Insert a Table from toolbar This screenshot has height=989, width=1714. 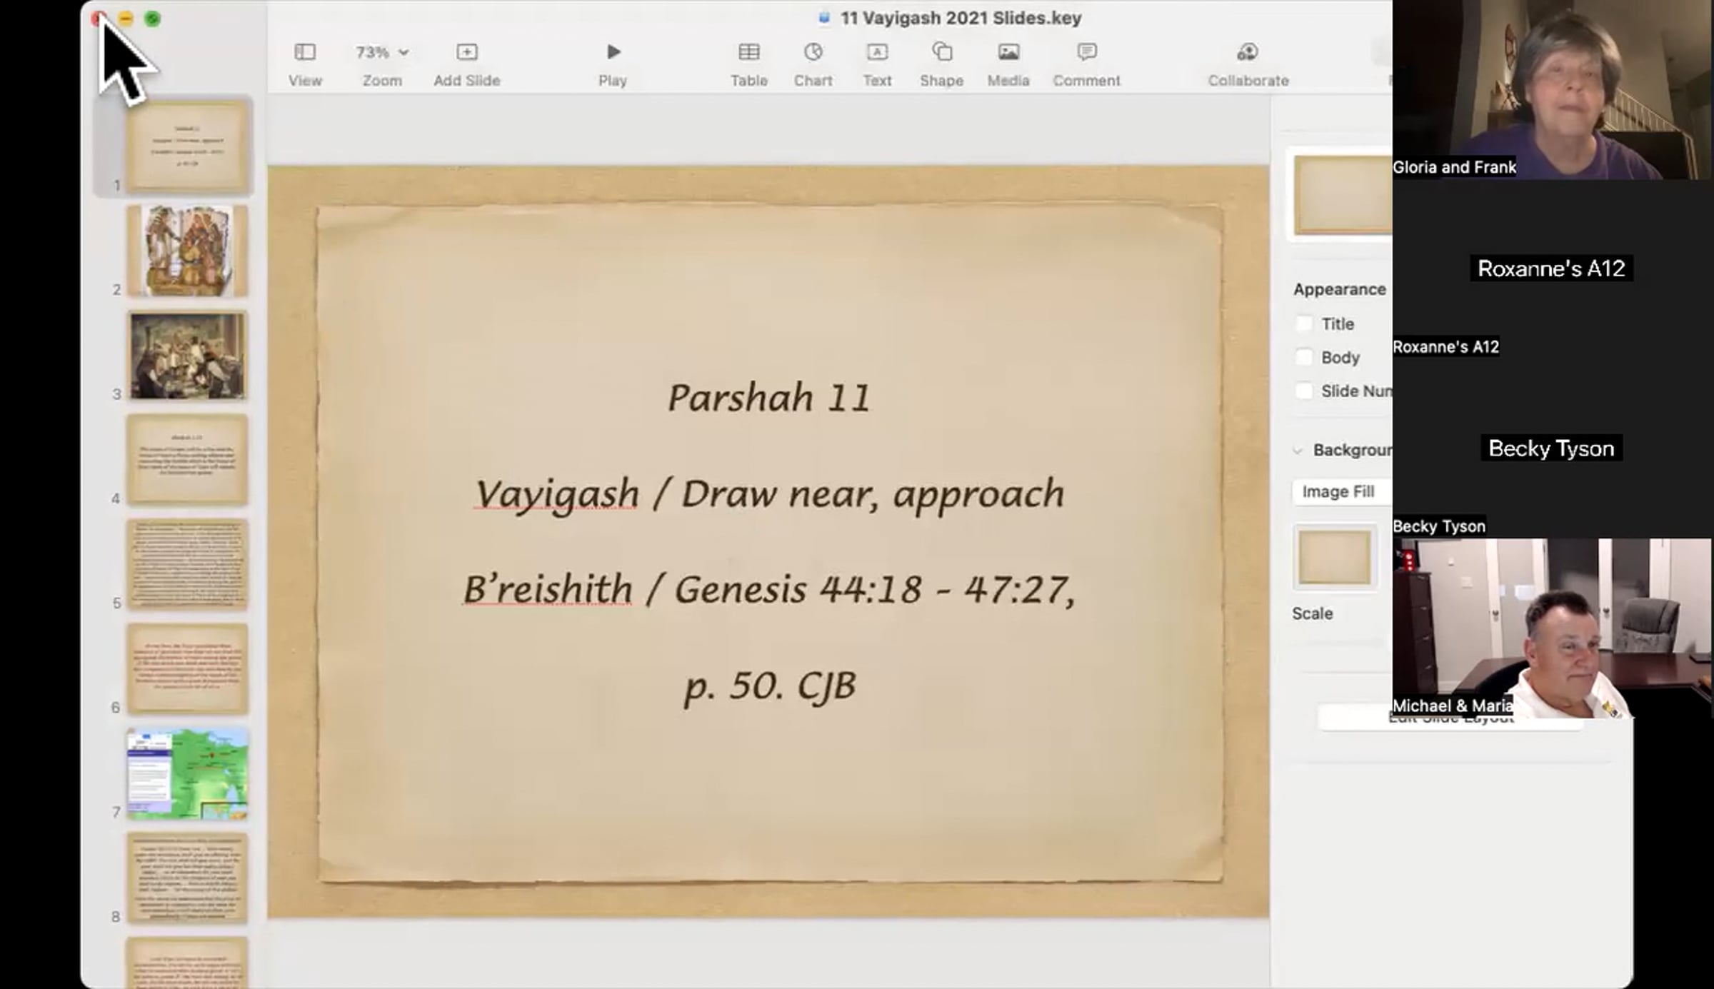[748, 52]
